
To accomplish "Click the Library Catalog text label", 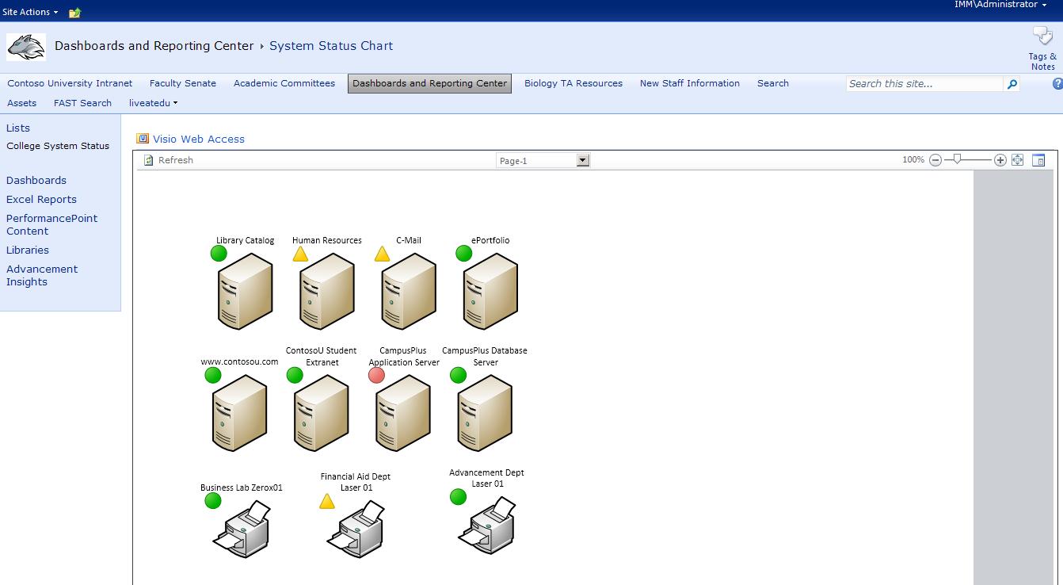I will (x=245, y=240).
